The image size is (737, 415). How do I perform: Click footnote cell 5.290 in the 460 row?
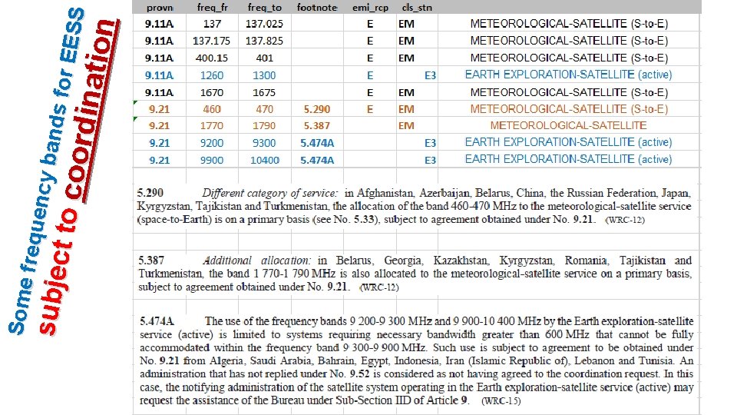point(317,109)
